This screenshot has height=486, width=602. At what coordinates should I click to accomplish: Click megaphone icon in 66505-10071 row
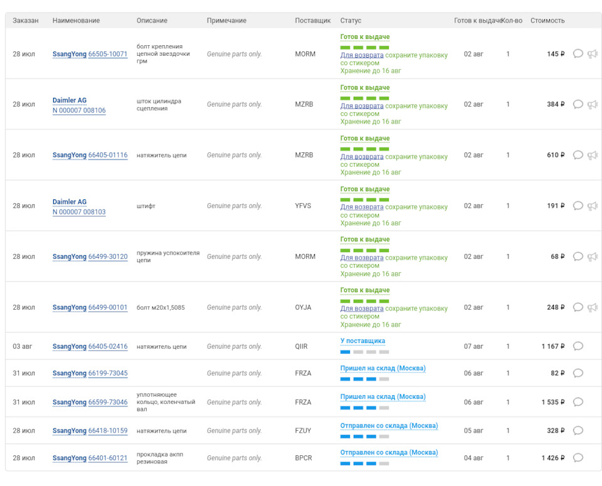pos(593,54)
